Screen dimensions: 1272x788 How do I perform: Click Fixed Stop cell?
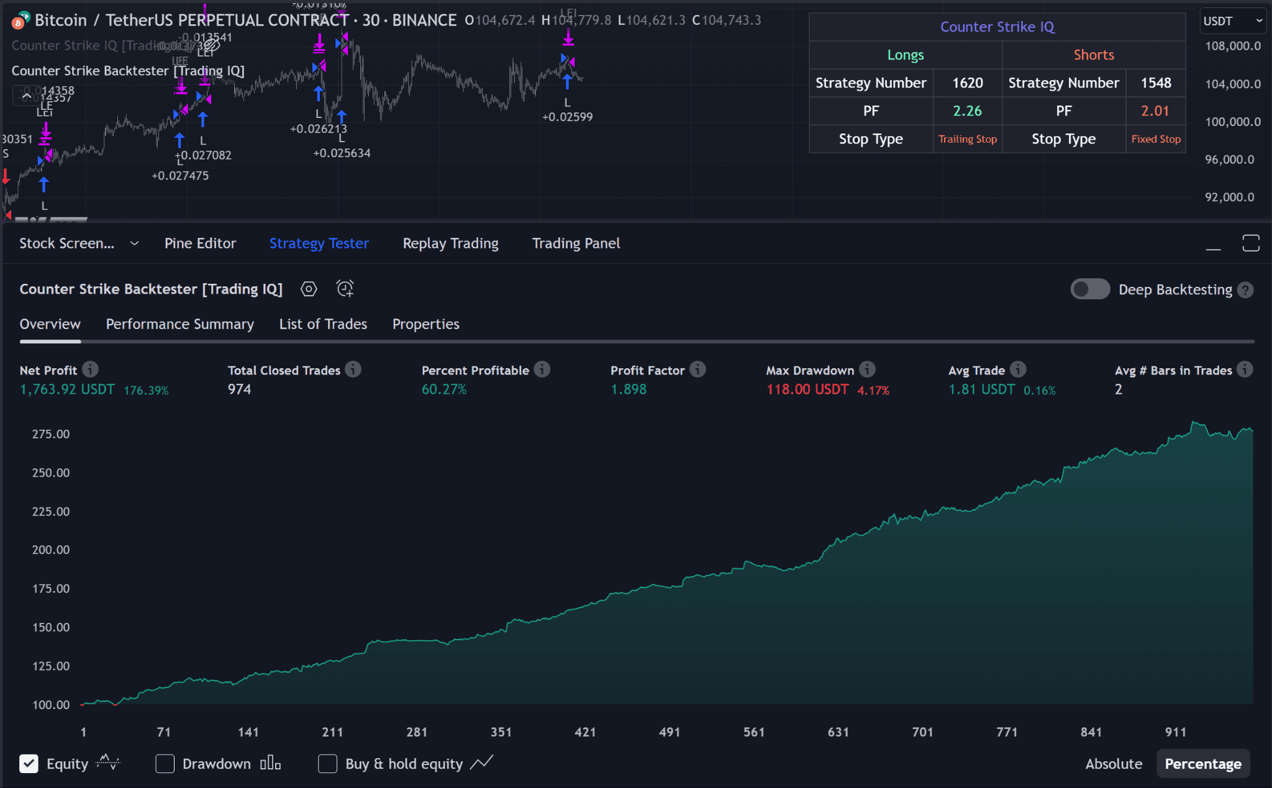[1156, 139]
